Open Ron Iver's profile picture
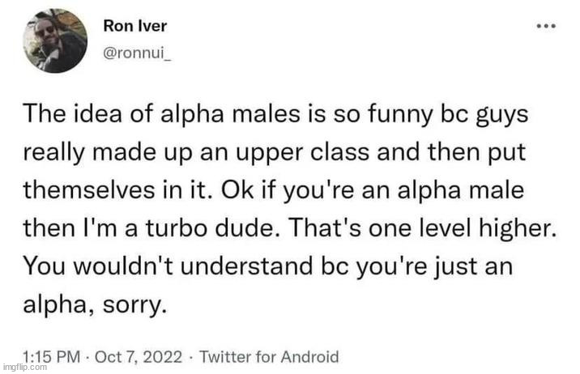 pos(55,40)
